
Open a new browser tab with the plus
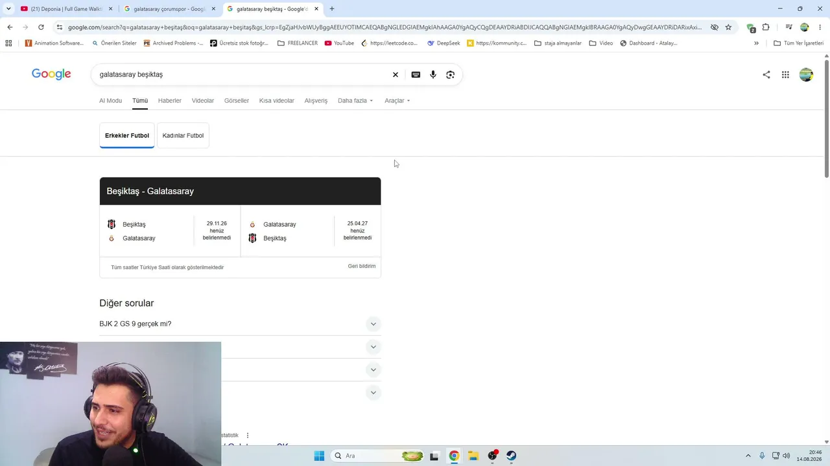(x=332, y=9)
